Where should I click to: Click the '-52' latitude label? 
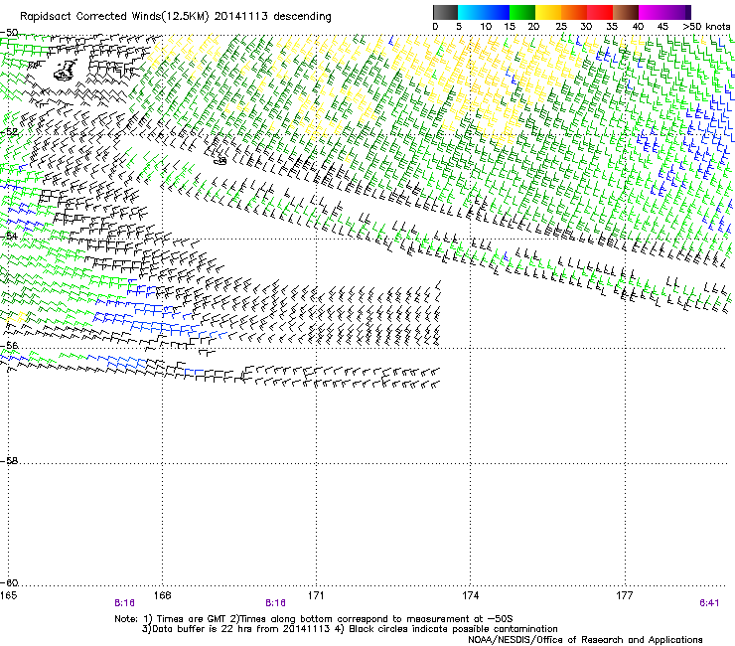pyautogui.click(x=9, y=132)
